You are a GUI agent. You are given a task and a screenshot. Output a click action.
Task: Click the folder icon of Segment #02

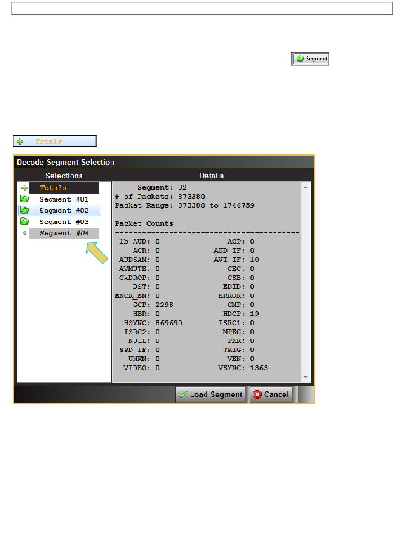[x=25, y=211]
